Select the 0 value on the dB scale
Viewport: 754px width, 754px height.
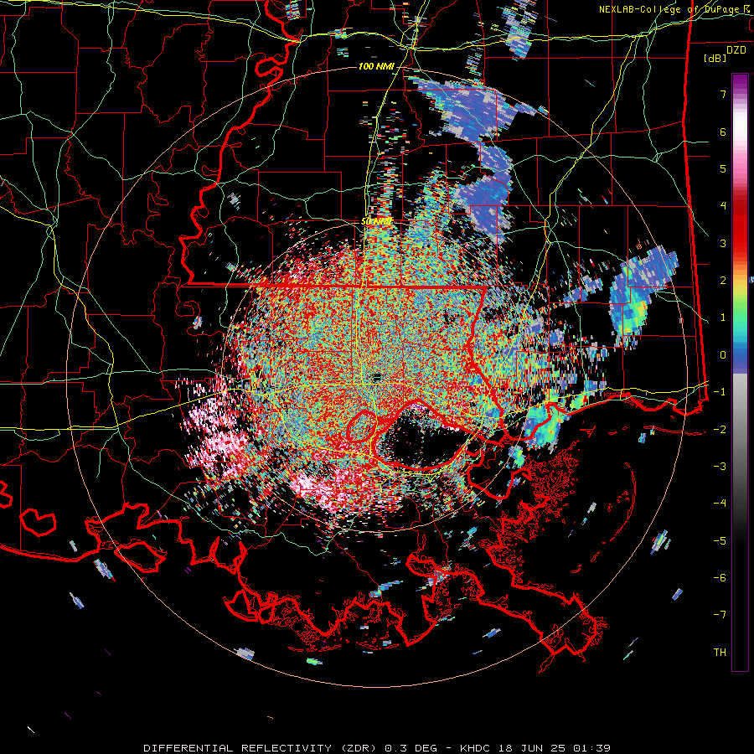(723, 354)
